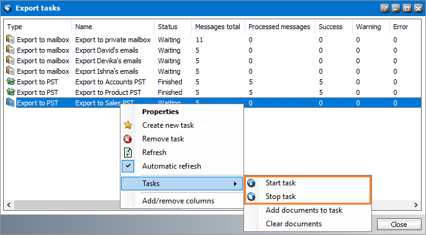Toggle the Automatic refresh checkmark
Viewport: 426px width, 235px height.
point(128,166)
